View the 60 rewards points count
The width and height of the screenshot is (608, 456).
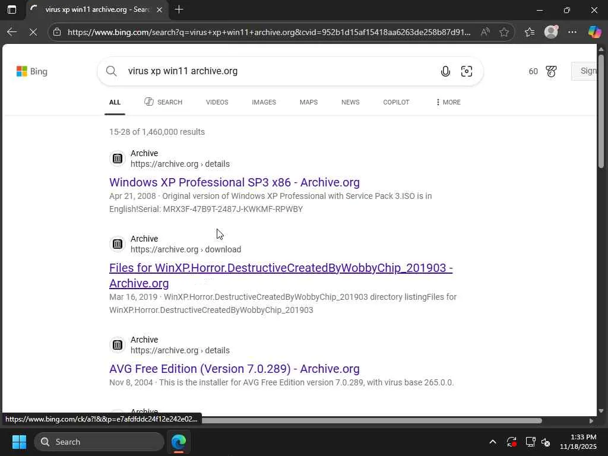[x=533, y=71]
